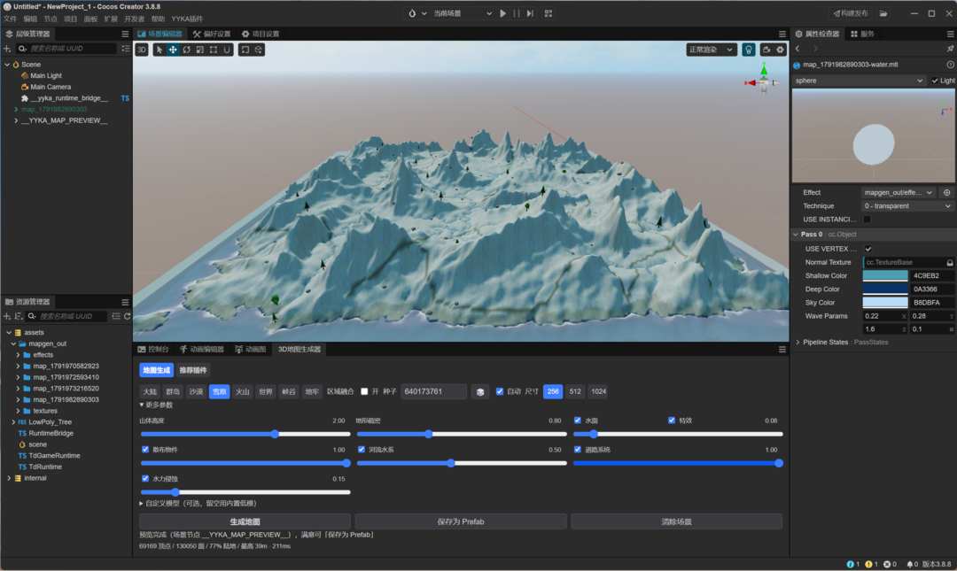Pin the inspector panel
This screenshot has width=957, height=571.
950,48
